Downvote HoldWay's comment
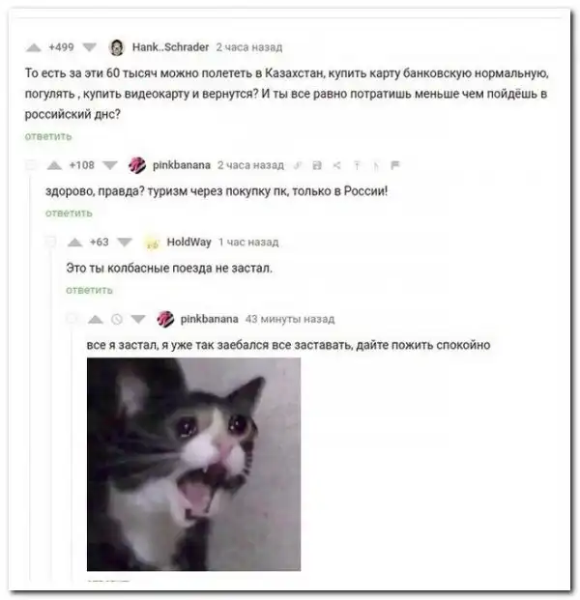 coord(125,243)
